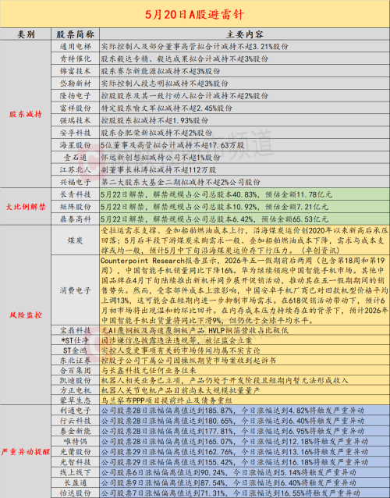Select the stock name 晶泰高科
Image resolution: width=390 pixels, height=498 pixels.
point(75,219)
